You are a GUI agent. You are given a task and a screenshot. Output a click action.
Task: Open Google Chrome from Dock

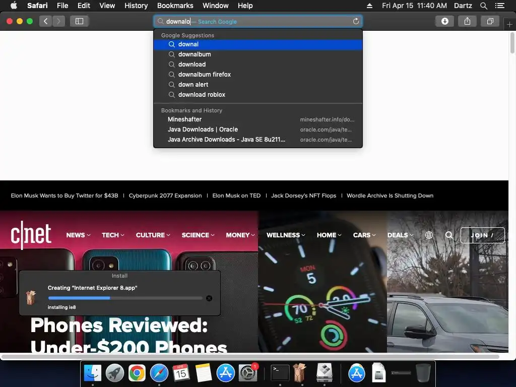pos(137,373)
